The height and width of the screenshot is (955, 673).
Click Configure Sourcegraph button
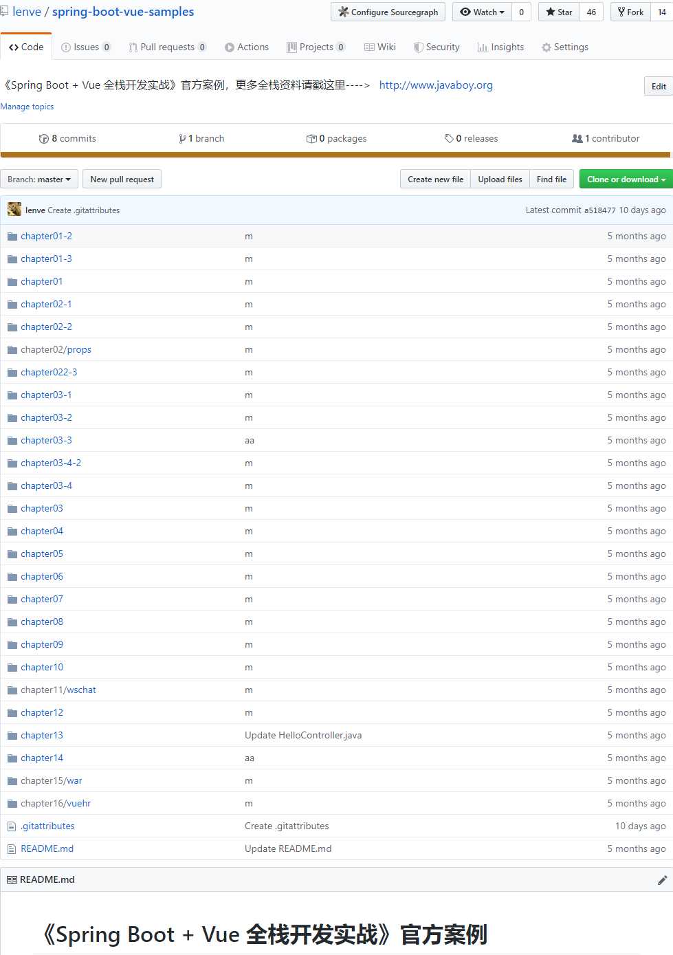click(x=388, y=12)
